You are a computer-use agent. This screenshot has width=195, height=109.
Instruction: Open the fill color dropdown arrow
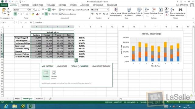35,14
